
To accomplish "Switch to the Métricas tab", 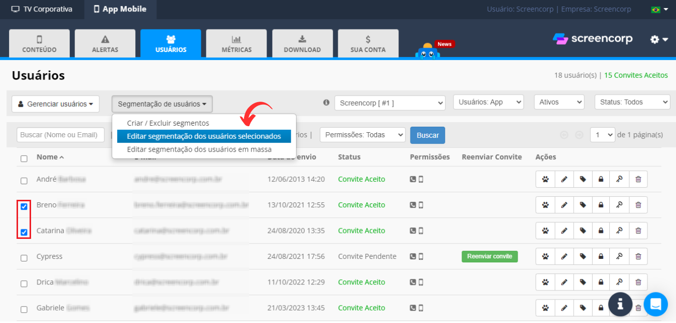I will [237, 44].
